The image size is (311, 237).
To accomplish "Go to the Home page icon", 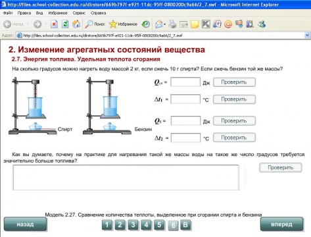I will click(76, 24).
